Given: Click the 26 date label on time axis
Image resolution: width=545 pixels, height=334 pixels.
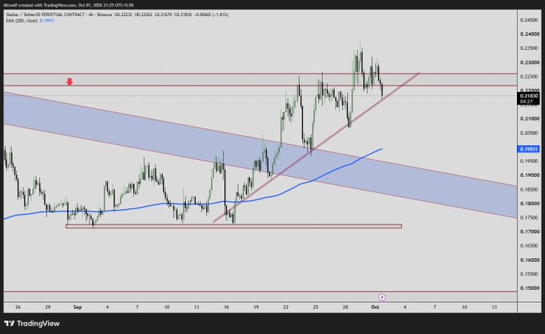Looking at the screenshot, I should (18, 307).
